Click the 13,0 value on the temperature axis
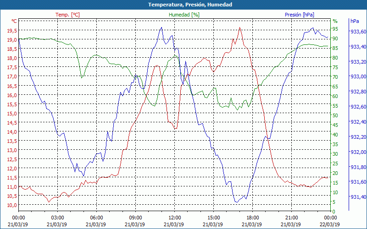Image resolution: width=367 pixels, height=229 pixels. point(11,150)
